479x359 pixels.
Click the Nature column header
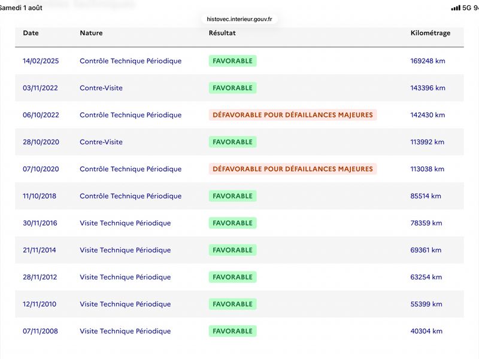(x=91, y=33)
